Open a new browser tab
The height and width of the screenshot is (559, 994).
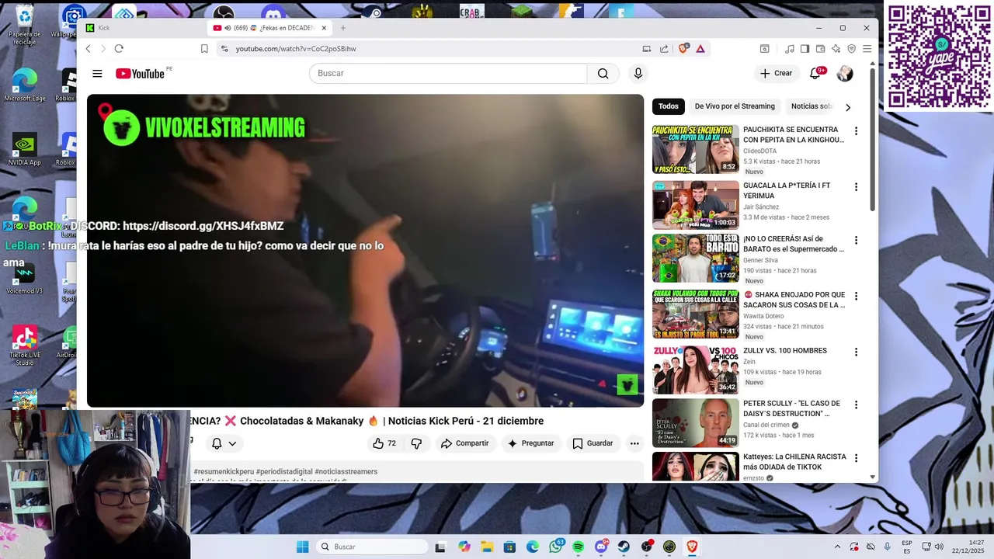pyautogui.click(x=343, y=28)
